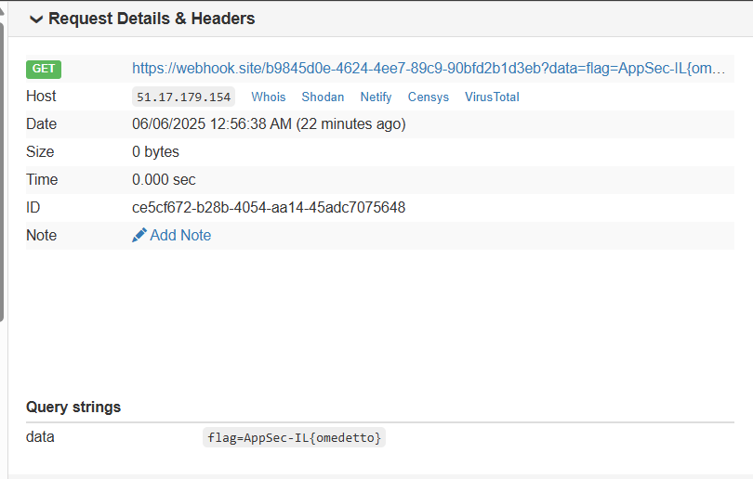This screenshot has width=753, height=479.
Task: Open the Whois lookup link
Action: [269, 97]
